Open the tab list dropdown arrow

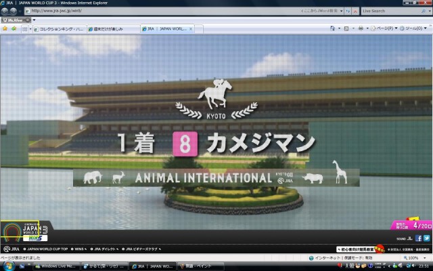click(30, 28)
